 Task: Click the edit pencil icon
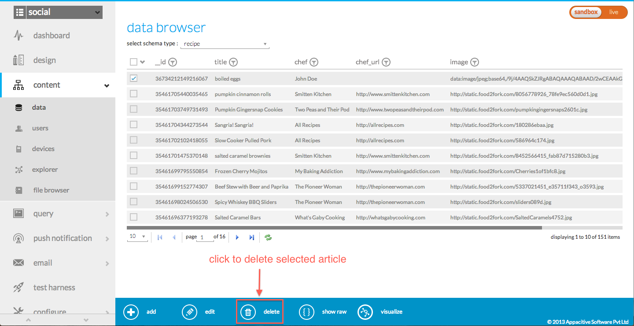coord(189,312)
